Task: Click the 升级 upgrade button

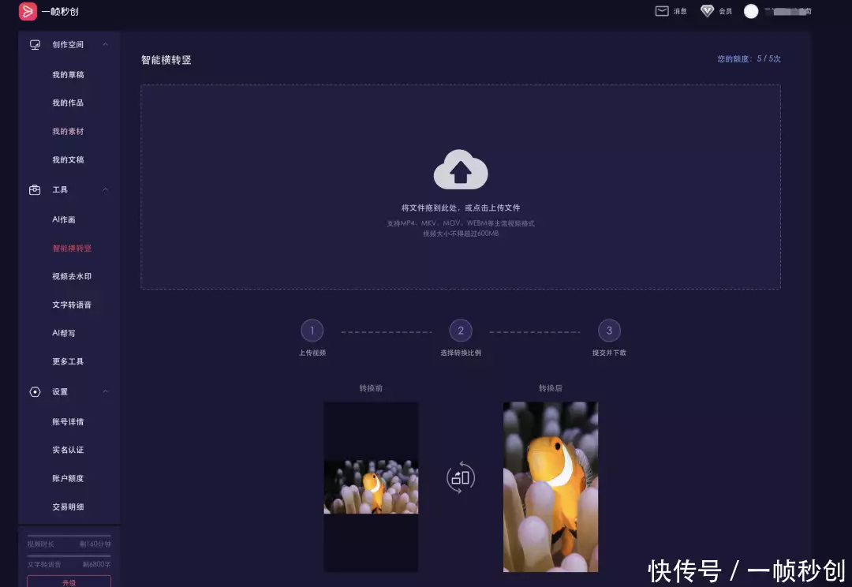Action: tap(69, 581)
